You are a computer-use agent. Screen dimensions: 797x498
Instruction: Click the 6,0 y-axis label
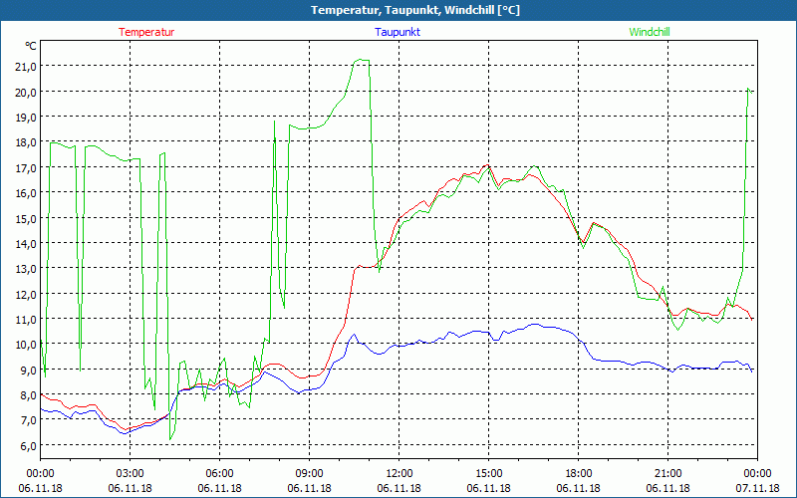[x=29, y=445]
